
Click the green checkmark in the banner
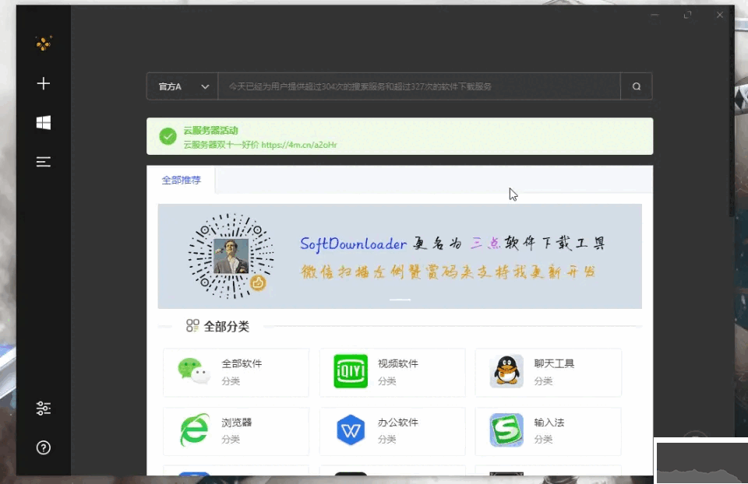pos(167,135)
